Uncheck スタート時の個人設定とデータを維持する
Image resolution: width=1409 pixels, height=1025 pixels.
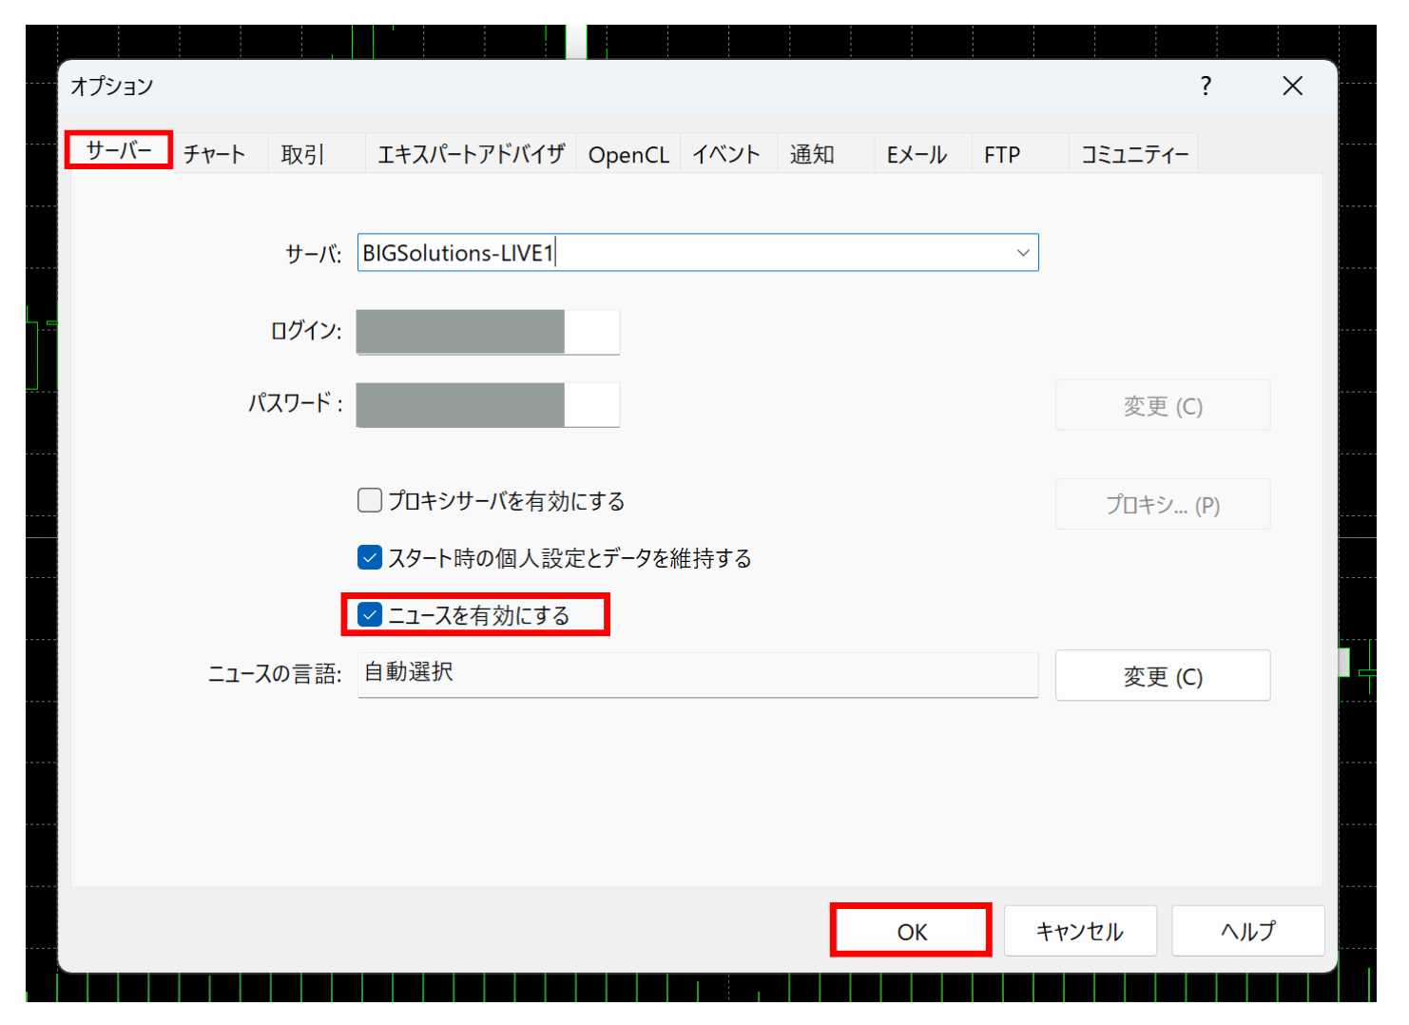tap(369, 558)
